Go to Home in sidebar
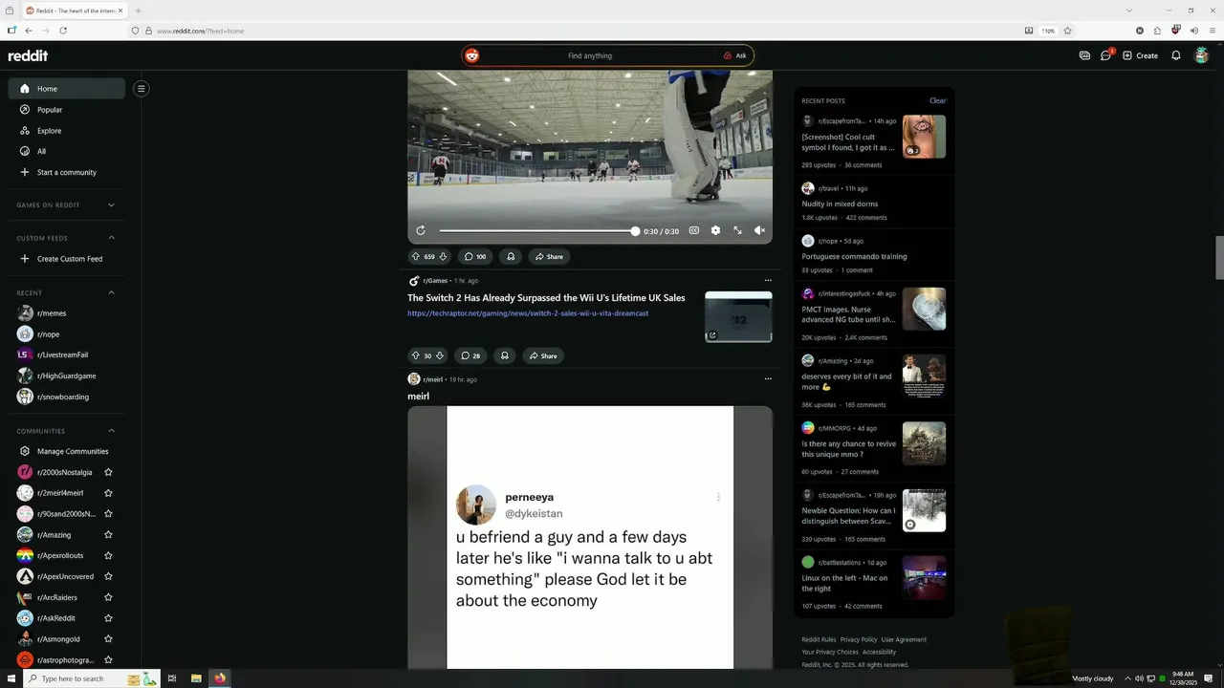 coord(67,89)
